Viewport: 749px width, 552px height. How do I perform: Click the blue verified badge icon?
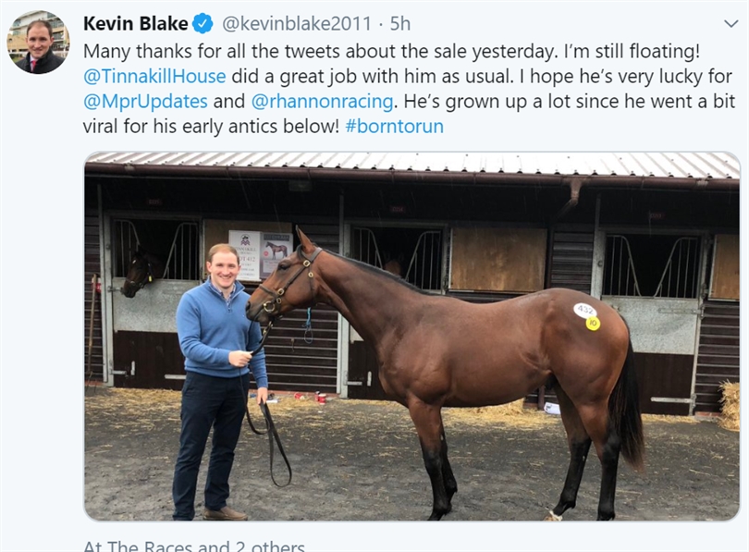(203, 23)
